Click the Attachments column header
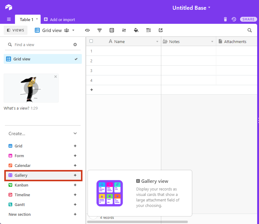The image size is (259, 224). click(236, 42)
